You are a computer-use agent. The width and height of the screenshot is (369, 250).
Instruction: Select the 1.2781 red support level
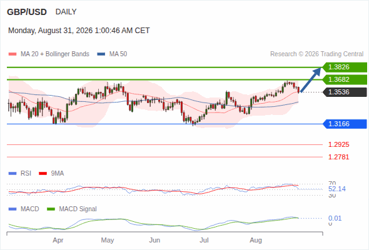338,157
